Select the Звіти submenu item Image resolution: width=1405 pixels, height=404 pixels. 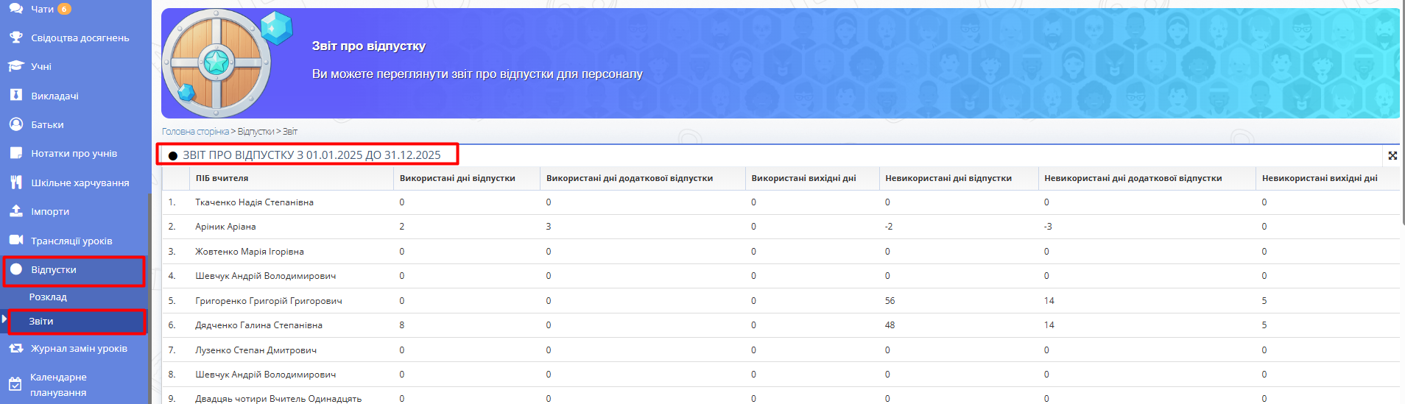click(x=41, y=322)
